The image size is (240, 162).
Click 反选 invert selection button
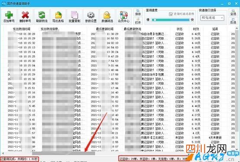click(x=233, y=21)
